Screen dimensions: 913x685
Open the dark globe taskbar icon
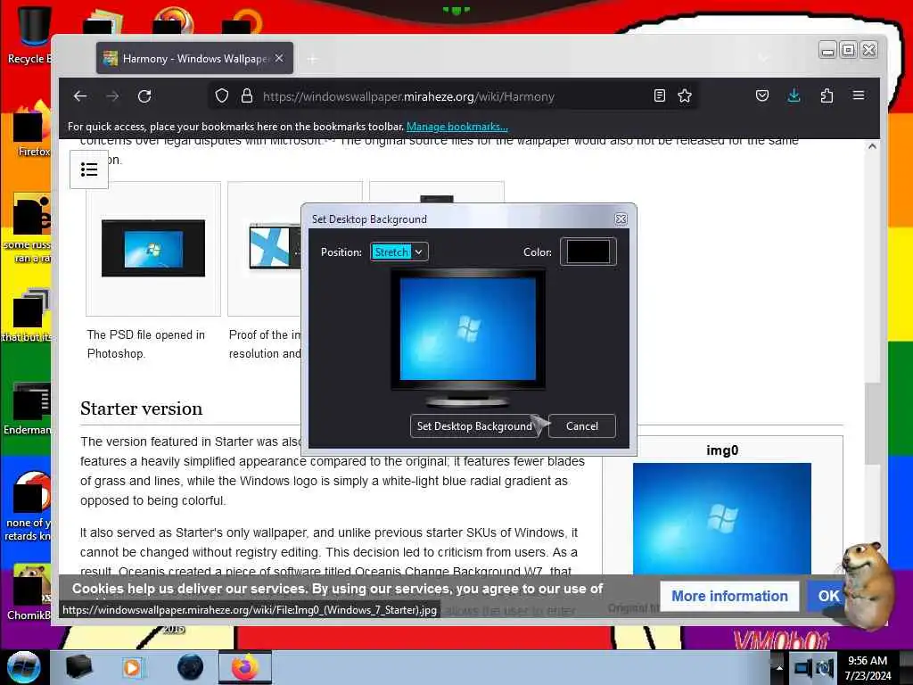190,667
